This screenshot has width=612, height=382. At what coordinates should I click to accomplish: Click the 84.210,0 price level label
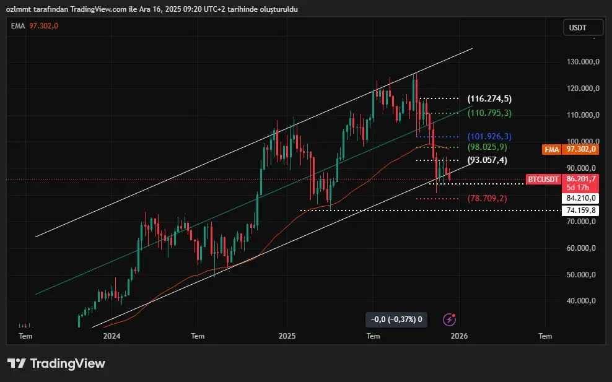581,198
